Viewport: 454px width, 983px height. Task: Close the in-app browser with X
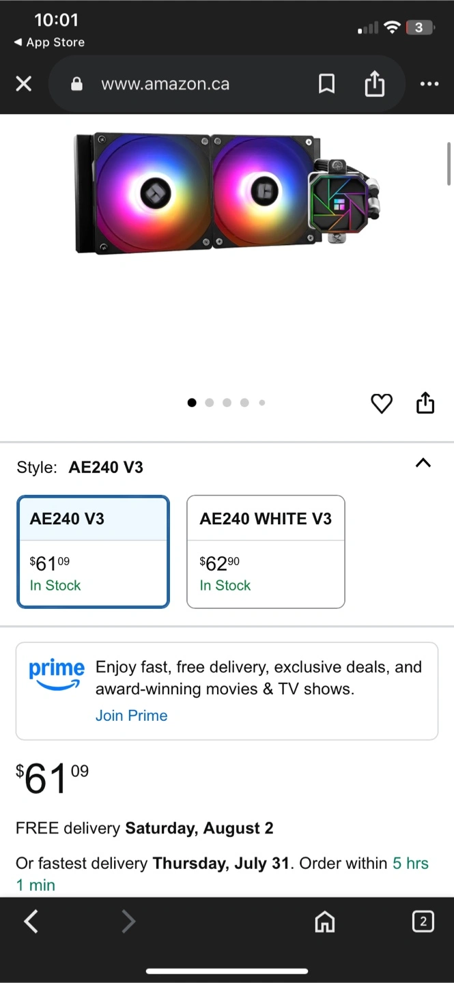coord(24,84)
